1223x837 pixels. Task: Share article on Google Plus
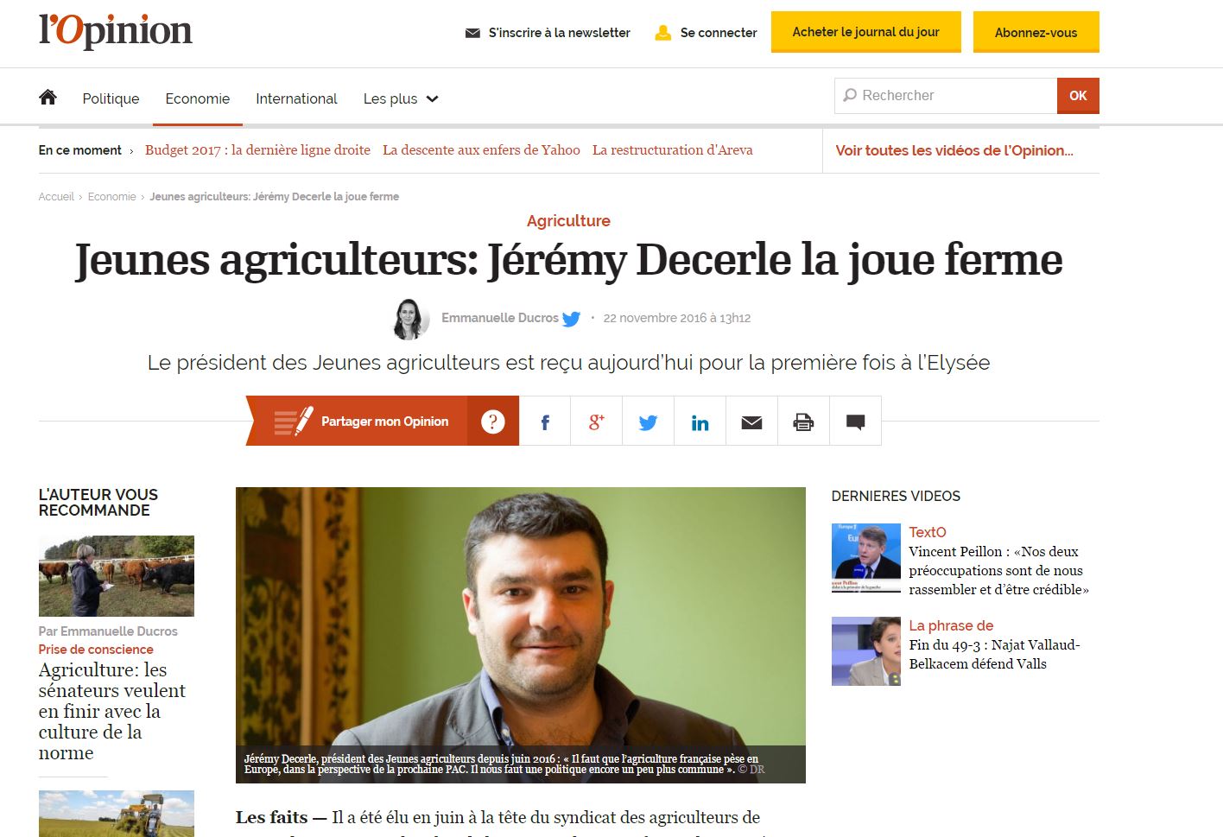coord(597,422)
